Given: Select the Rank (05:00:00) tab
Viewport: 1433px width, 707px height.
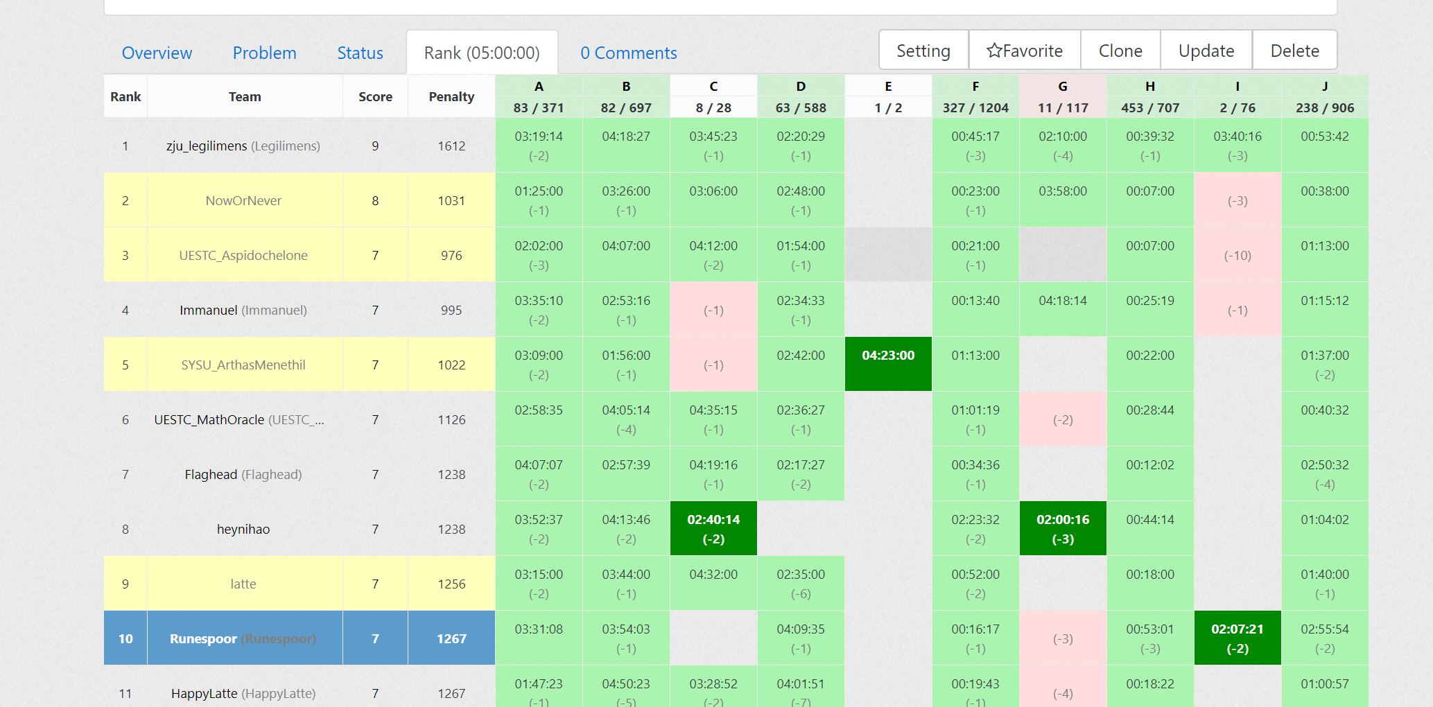Looking at the screenshot, I should point(481,53).
